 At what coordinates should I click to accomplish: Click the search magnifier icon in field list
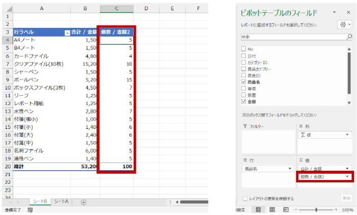point(349,37)
